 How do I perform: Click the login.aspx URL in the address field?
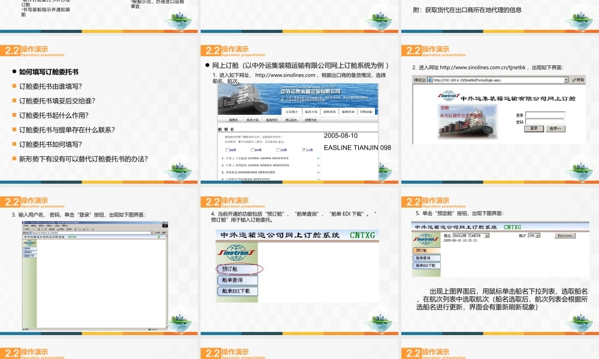467,80
